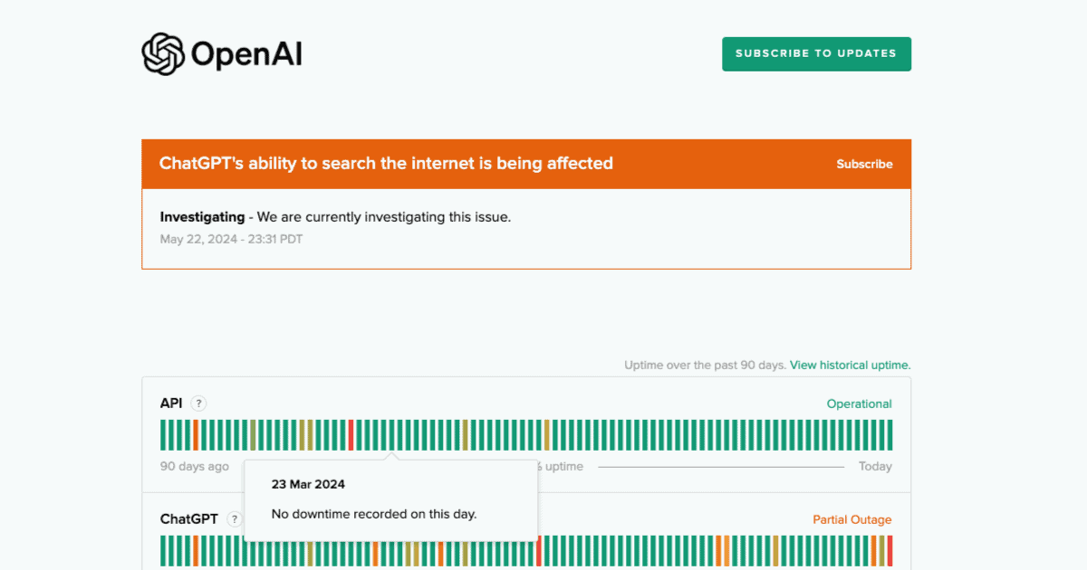The image size is (1087, 570).
Task: Click the ChatGPT component name
Action: [x=189, y=519]
